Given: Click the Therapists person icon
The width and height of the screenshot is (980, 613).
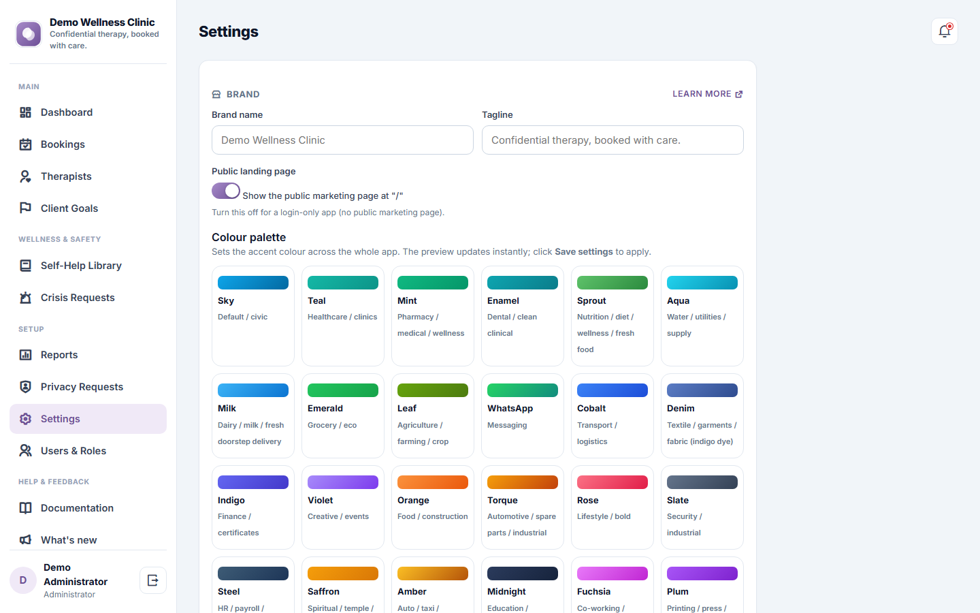Looking at the screenshot, I should (26, 176).
